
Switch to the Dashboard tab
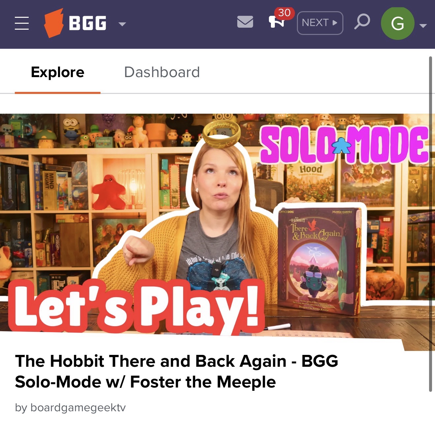coord(162,72)
